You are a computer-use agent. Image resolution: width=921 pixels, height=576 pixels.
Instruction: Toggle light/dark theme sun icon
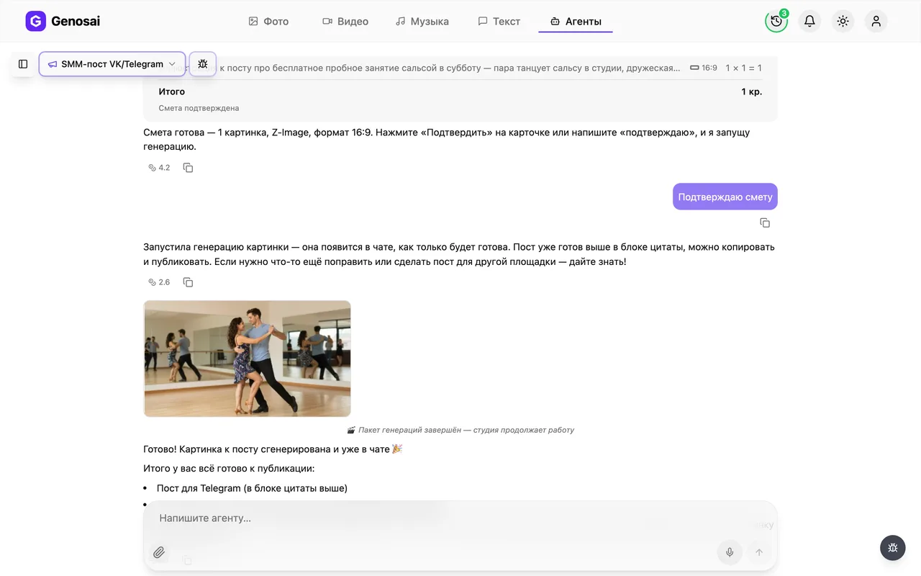point(843,22)
